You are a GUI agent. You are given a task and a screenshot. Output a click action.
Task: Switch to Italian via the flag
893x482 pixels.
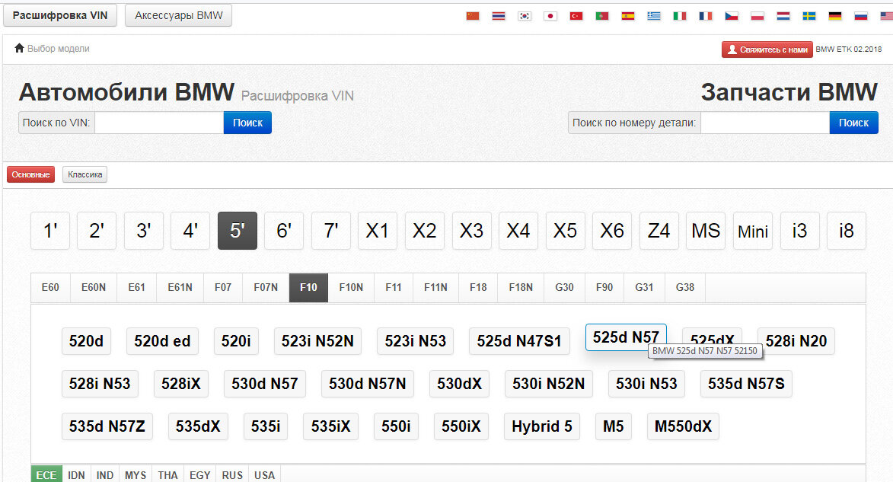coord(680,16)
